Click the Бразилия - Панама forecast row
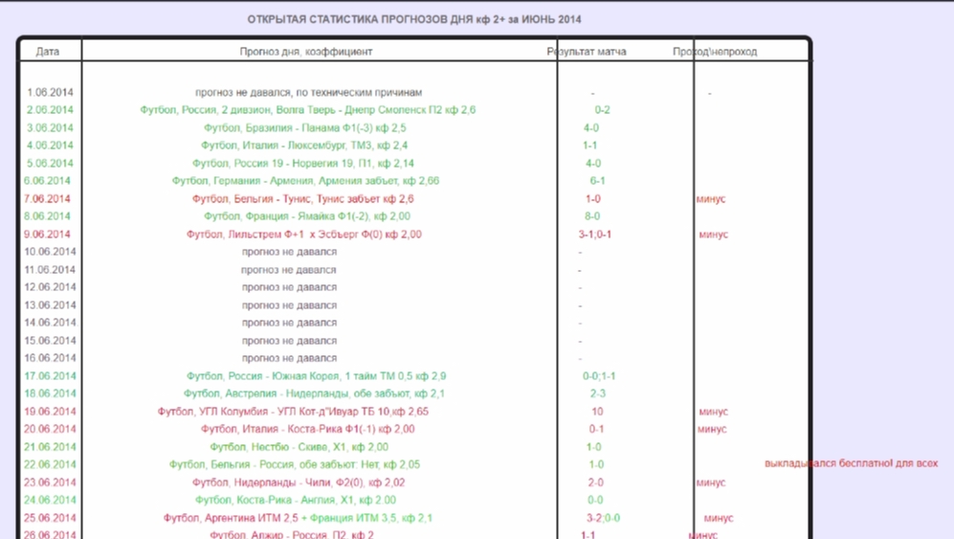 tap(304, 128)
